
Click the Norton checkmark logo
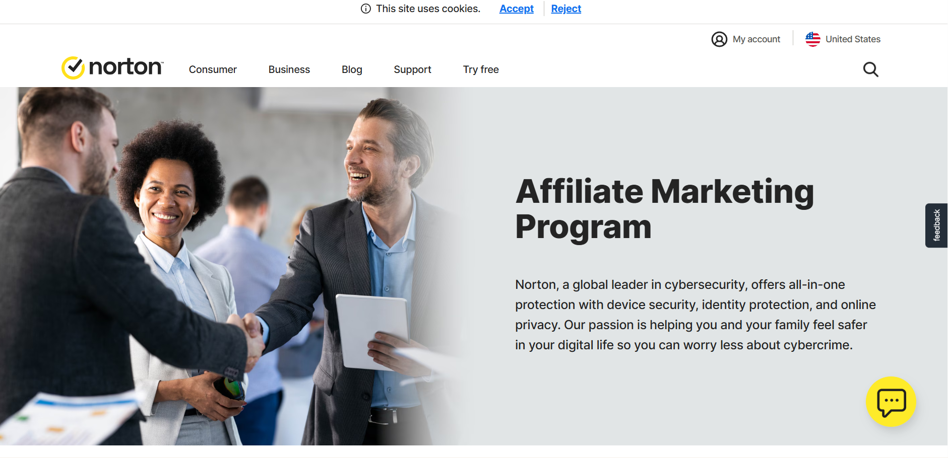click(73, 68)
